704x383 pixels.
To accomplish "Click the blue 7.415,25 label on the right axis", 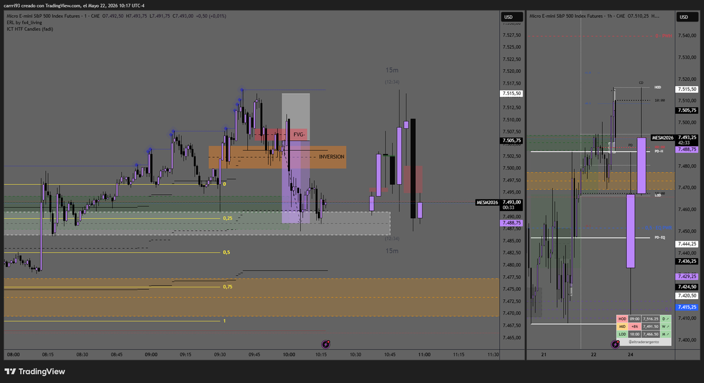I will pos(686,307).
